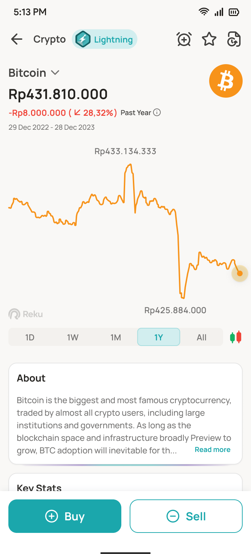Select the 1M time range
Viewport: 251px width, 558px height.
[116, 337]
